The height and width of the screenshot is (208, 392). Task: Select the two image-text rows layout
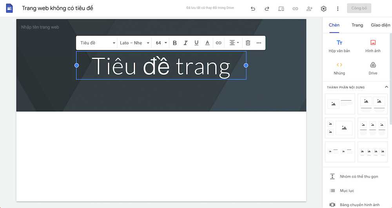pyautogui.click(x=340, y=152)
